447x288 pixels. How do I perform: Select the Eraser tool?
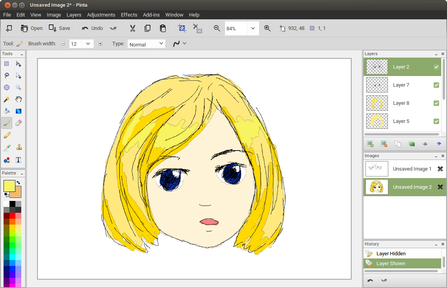pos(18,123)
